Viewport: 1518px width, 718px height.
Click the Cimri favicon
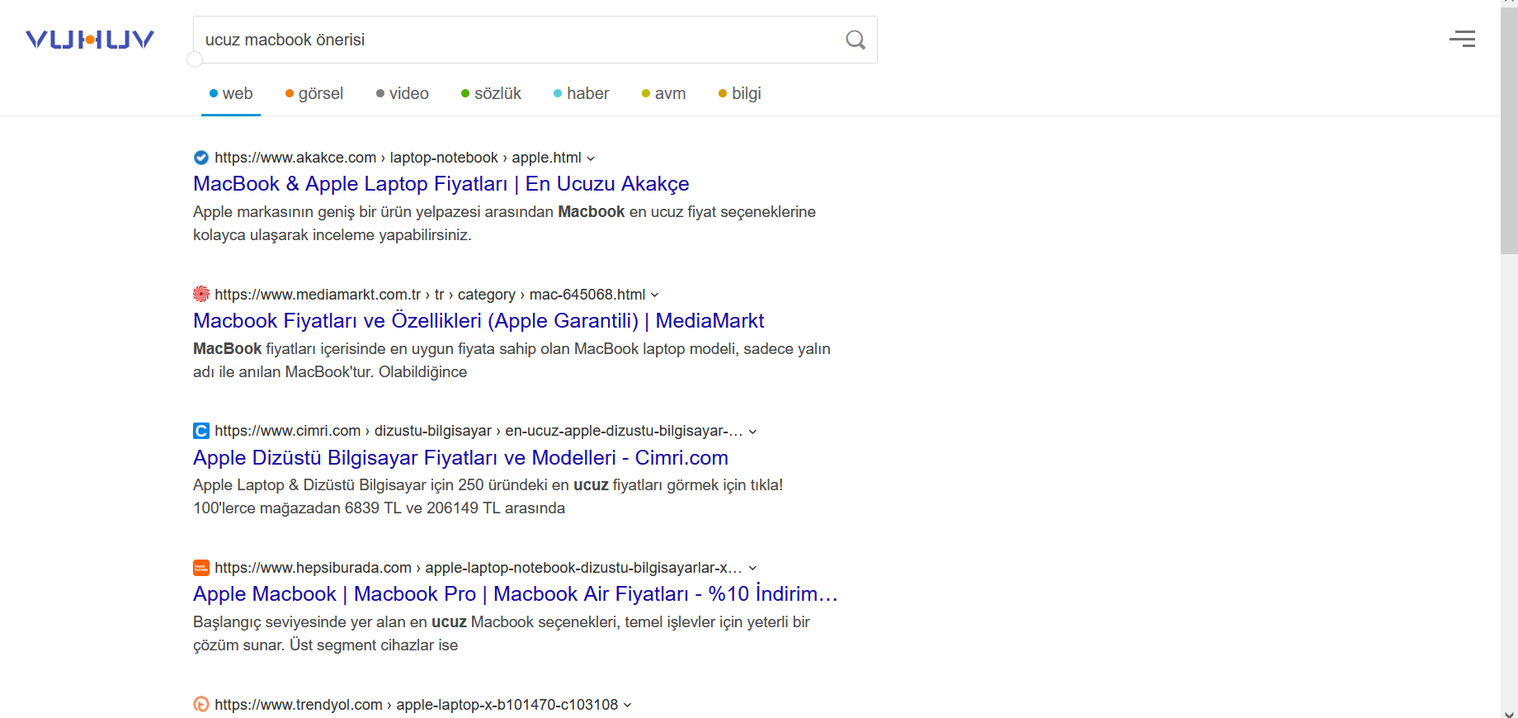[201, 431]
